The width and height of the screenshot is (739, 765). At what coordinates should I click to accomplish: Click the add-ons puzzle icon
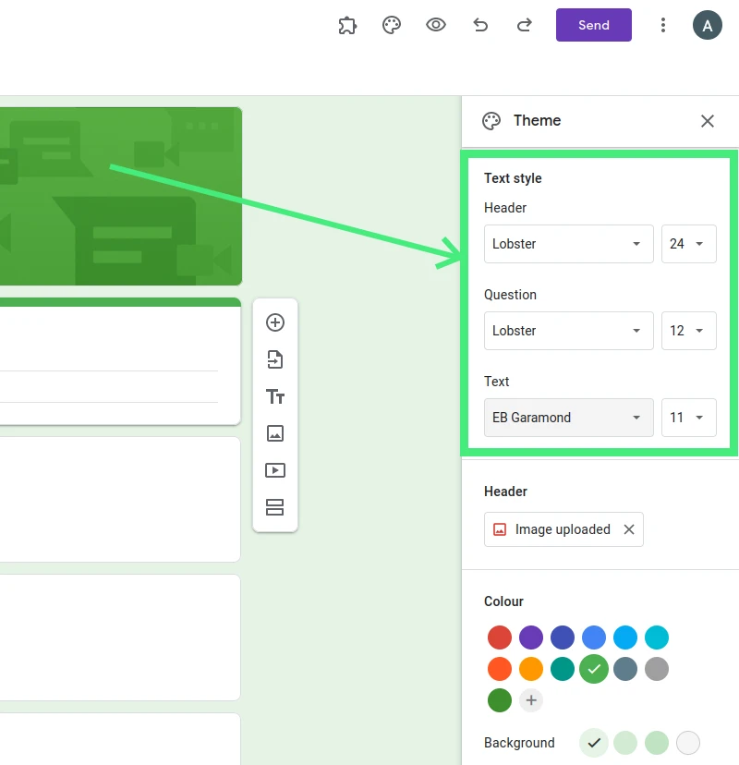tap(347, 25)
